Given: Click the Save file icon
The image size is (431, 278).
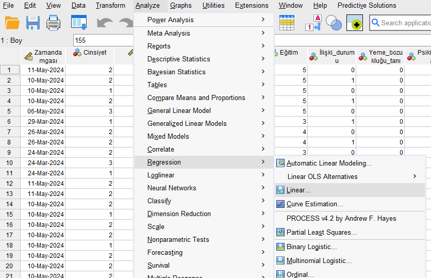Looking at the screenshot, I should (x=33, y=23).
